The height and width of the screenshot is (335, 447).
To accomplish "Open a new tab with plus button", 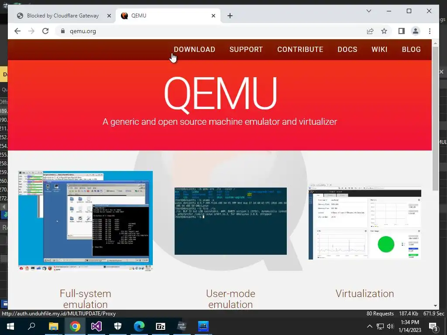I will [x=230, y=16].
